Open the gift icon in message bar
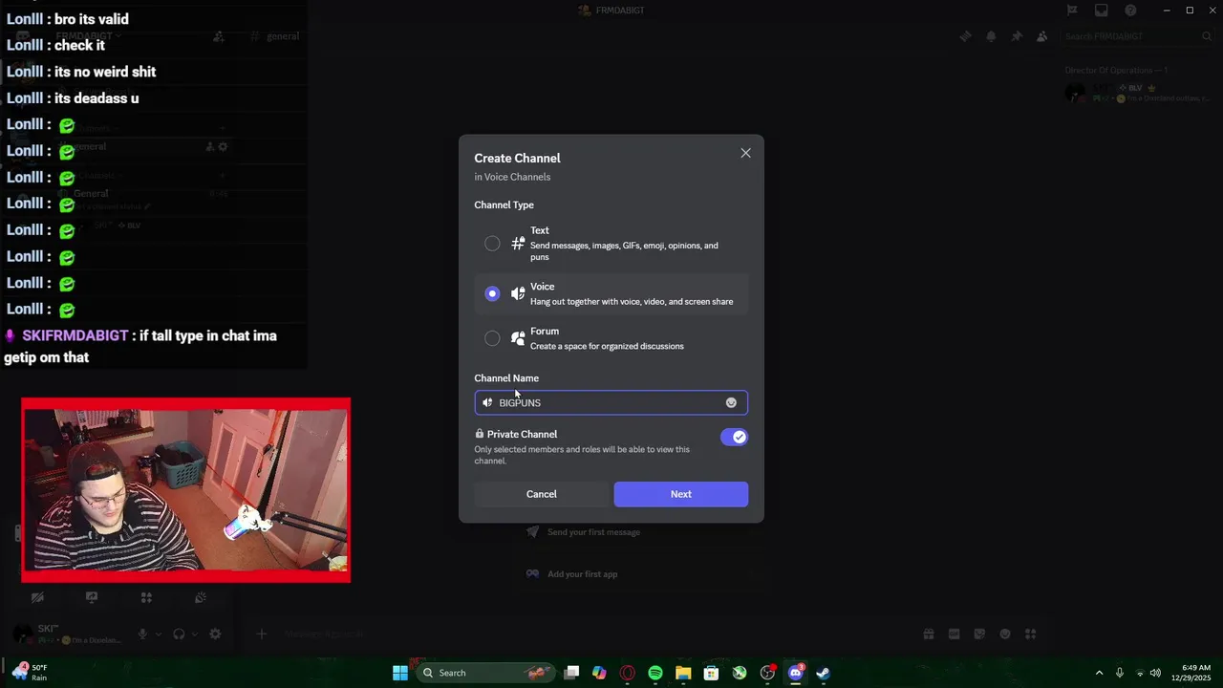This screenshot has width=1223, height=688. [928, 634]
